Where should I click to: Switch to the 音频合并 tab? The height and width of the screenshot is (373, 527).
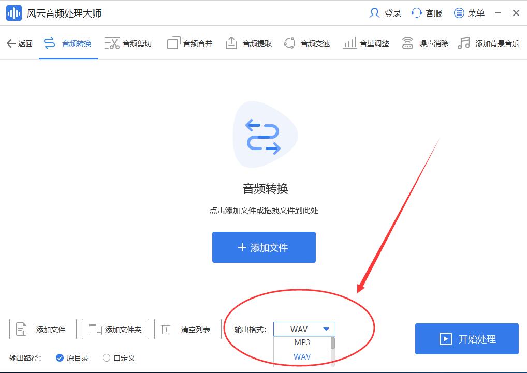tap(190, 43)
